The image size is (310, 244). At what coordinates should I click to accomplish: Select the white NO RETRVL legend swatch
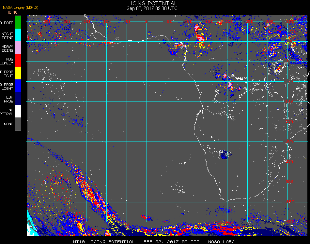[x=18, y=111]
